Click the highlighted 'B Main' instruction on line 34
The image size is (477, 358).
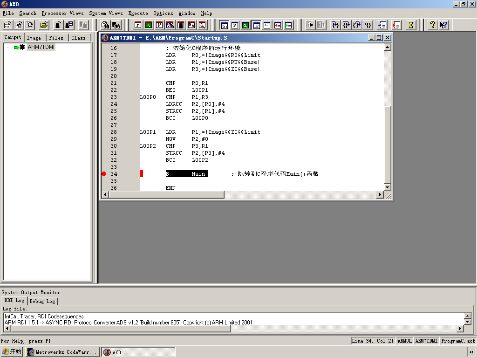click(x=187, y=174)
